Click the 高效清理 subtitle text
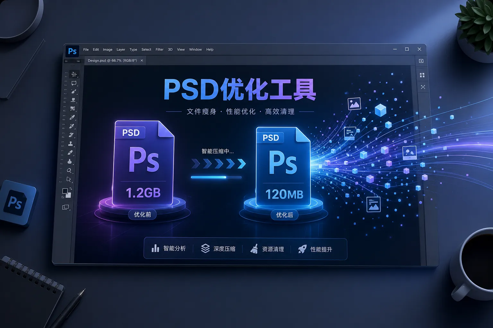This screenshot has width=493, height=328. [280, 111]
